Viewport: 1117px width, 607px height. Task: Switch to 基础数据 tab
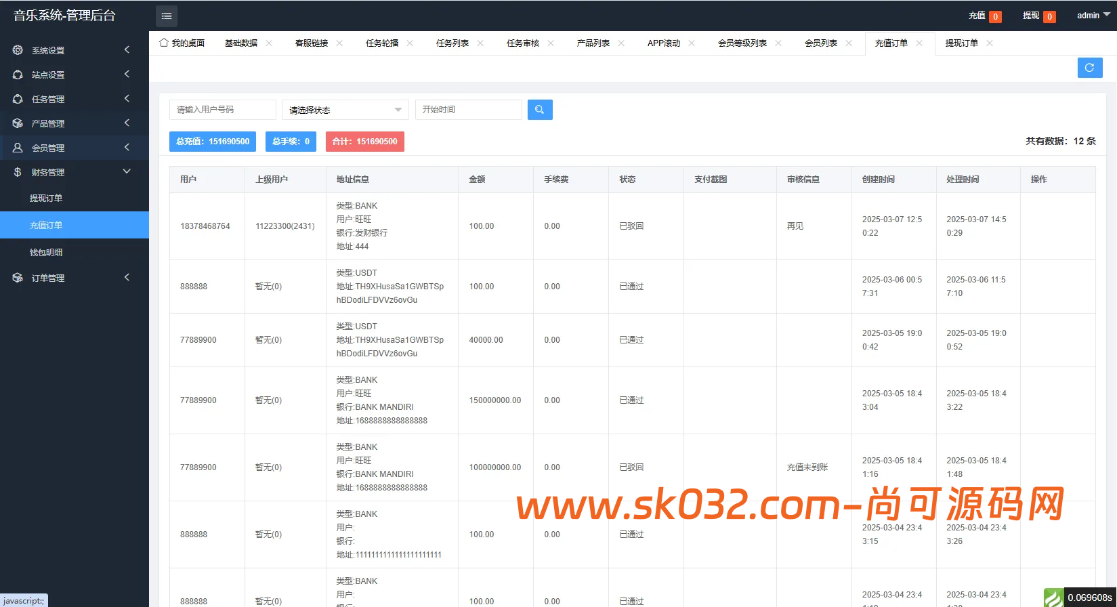(x=241, y=43)
